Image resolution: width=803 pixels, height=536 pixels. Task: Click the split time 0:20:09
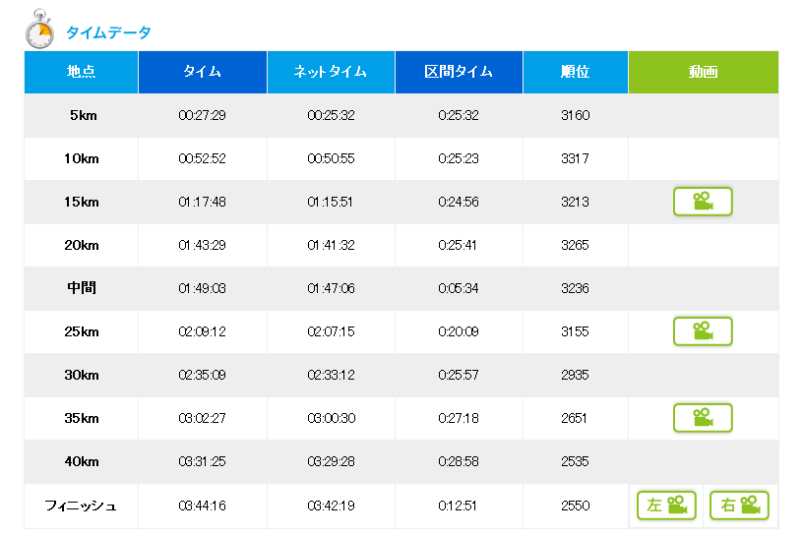point(459,331)
